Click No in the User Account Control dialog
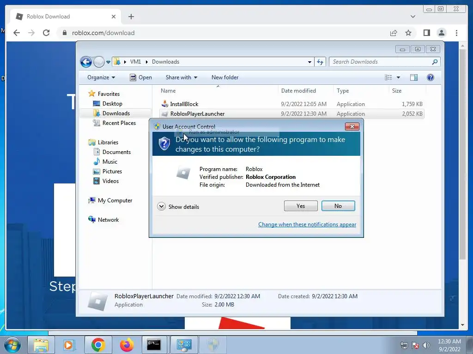473x354 pixels. click(338, 206)
